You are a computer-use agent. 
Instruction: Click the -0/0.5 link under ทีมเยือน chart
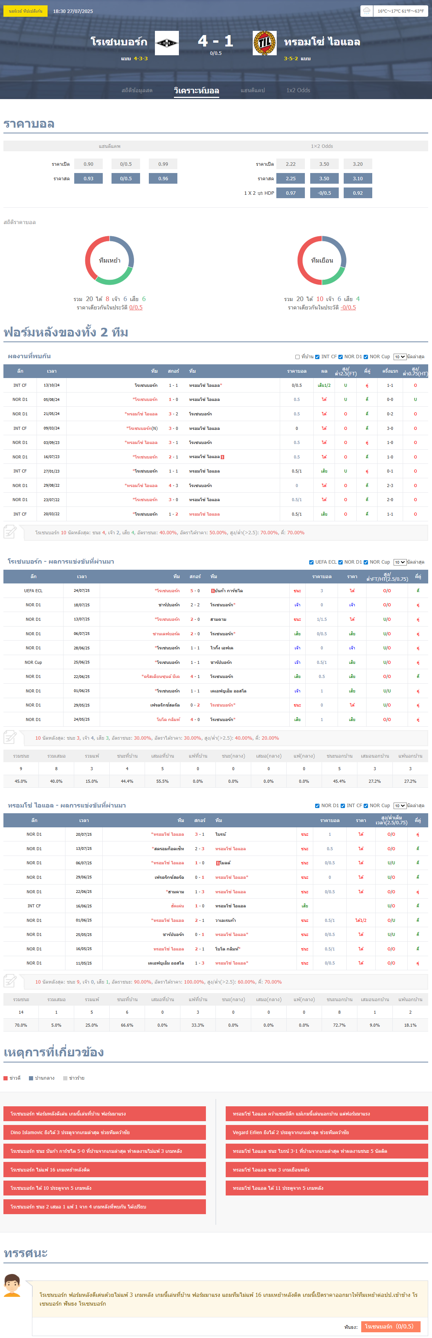click(348, 308)
